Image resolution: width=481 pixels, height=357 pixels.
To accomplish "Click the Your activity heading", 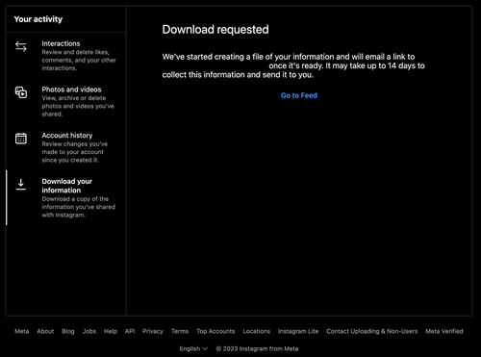I will click(38, 19).
